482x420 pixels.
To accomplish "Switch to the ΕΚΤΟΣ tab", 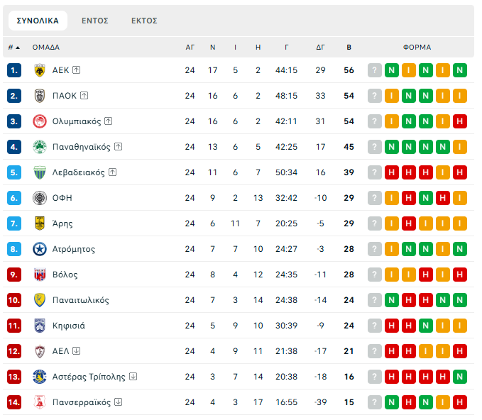I will pyautogui.click(x=144, y=21).
